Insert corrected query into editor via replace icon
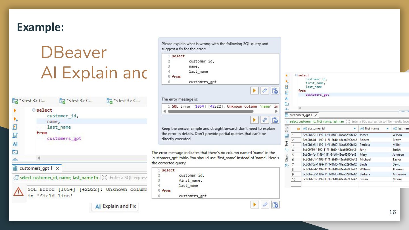This screenshot has width=409, height=230. pyautogui.click(x=265, y=204)
